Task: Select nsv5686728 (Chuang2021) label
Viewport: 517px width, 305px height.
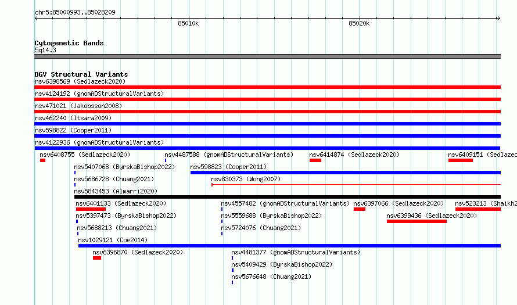Action: pyautogui.click(x=114, y=179)
